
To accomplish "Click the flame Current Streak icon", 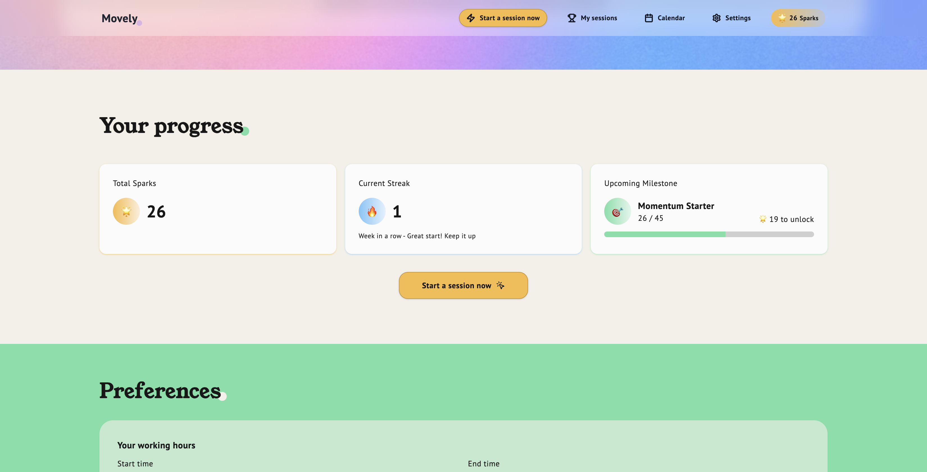I will pyautogui.click(x=372, y=211).
